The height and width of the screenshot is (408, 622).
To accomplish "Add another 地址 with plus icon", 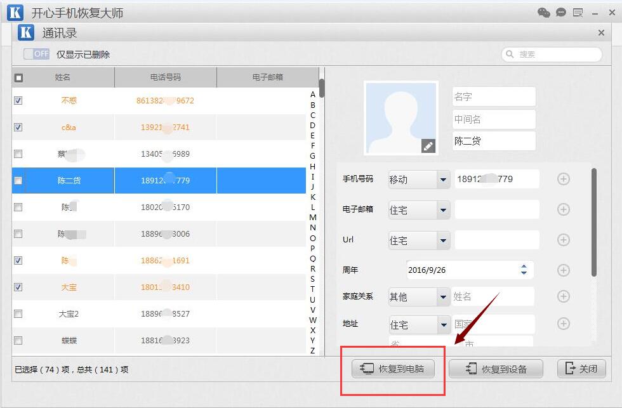I will point(564,324).
